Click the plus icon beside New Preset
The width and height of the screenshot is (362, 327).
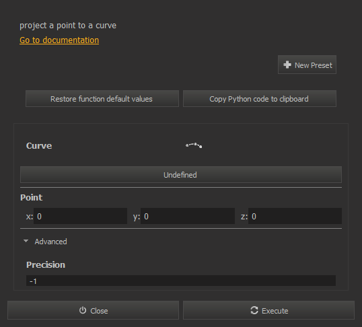(x=287, y=65)
